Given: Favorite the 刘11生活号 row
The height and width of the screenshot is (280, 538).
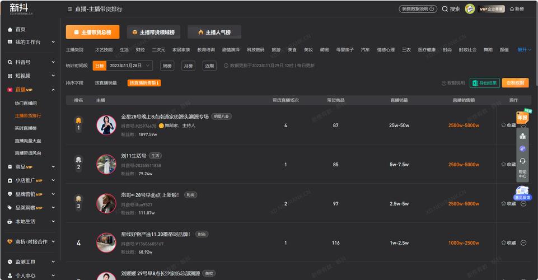Looking at the screenshot, I should [508, 165].
